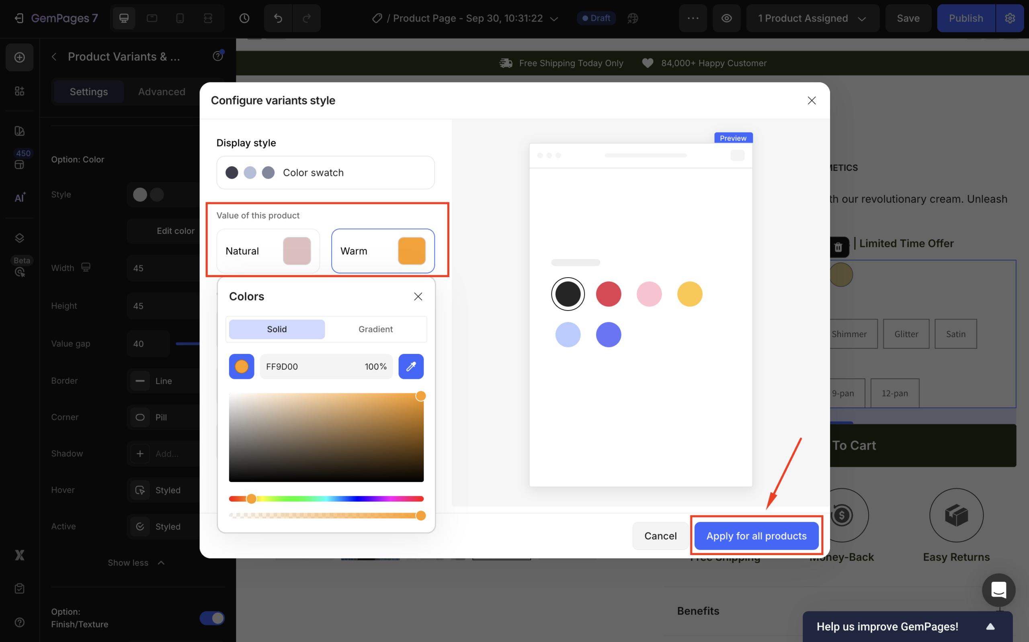Screen dimensions: 1029x642
Task: Open the version history clock icon
Action: coord(244,18)
